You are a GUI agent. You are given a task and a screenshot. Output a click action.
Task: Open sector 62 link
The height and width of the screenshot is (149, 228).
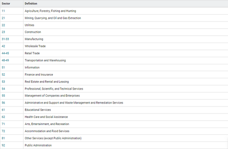(3, 117)
